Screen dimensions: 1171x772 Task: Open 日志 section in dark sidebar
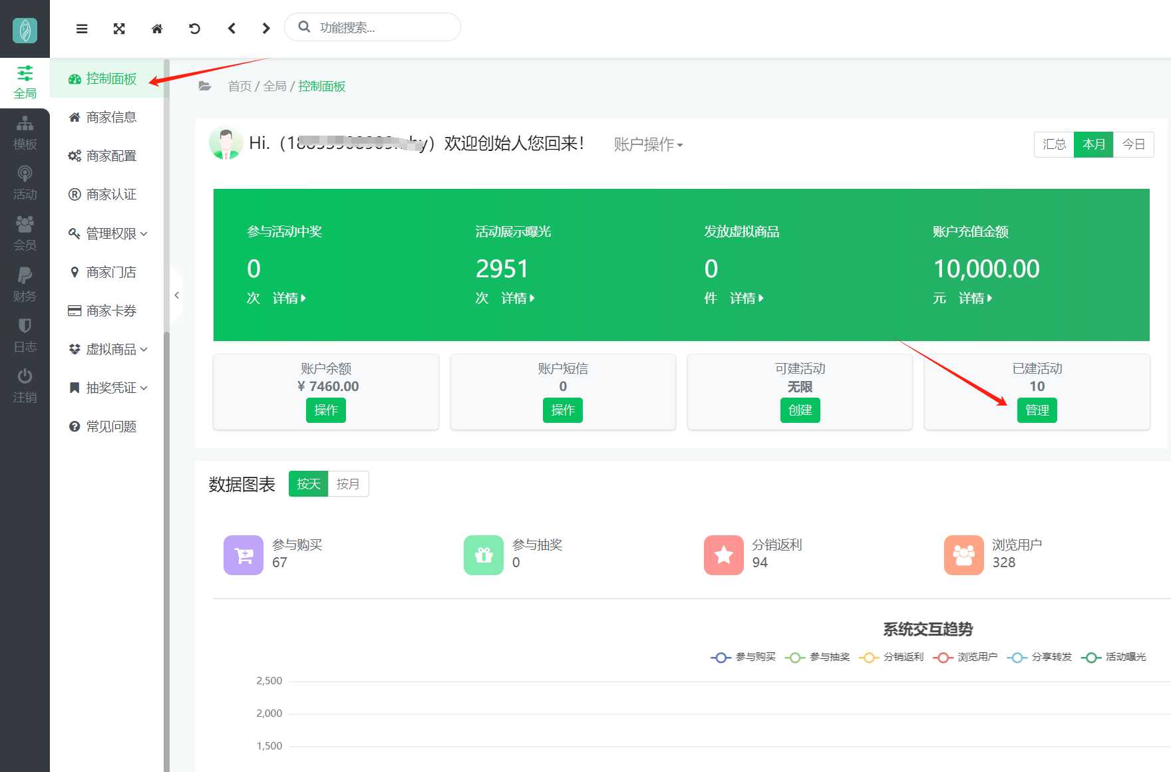(25, 336)
